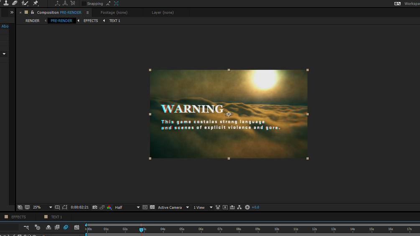This screenshot has width=420, height=236.
Task: Enable Frame Blending for layers
Action: pos(57,228)
